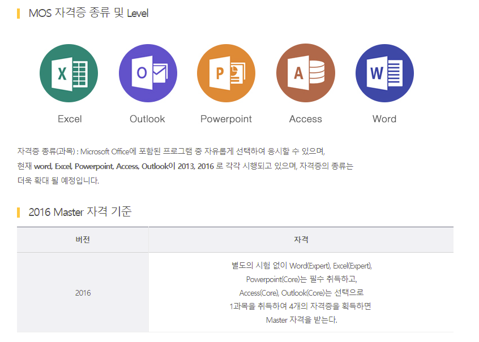Click the line 별도의 시험 없이 Word(Expert)

302,266
